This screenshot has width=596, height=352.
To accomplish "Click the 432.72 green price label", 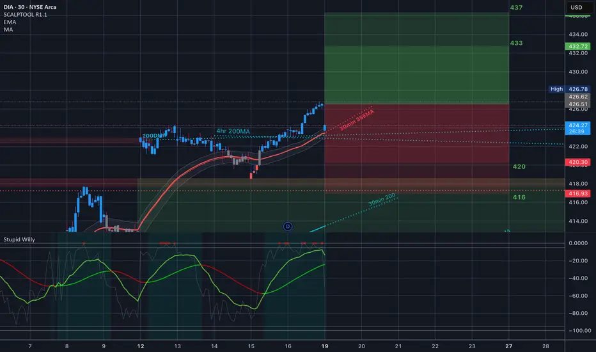I will point(577,47).
